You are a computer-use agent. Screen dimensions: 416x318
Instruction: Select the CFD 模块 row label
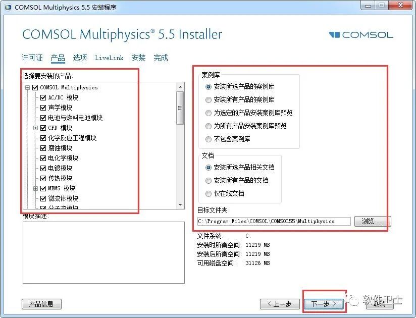tap(60, 128)
